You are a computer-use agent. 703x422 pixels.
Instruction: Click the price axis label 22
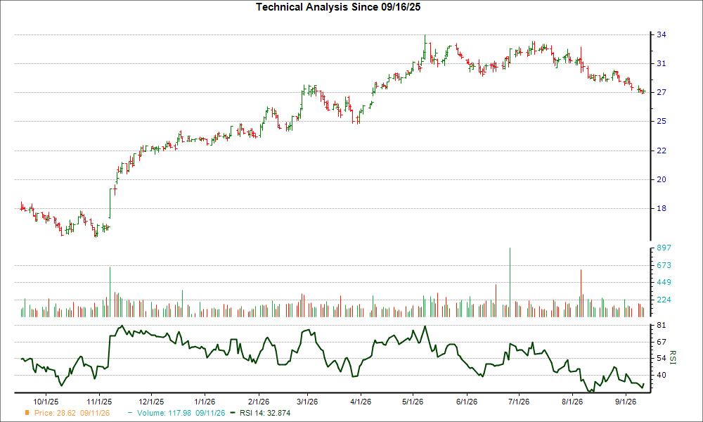click(x=662, y=151)
